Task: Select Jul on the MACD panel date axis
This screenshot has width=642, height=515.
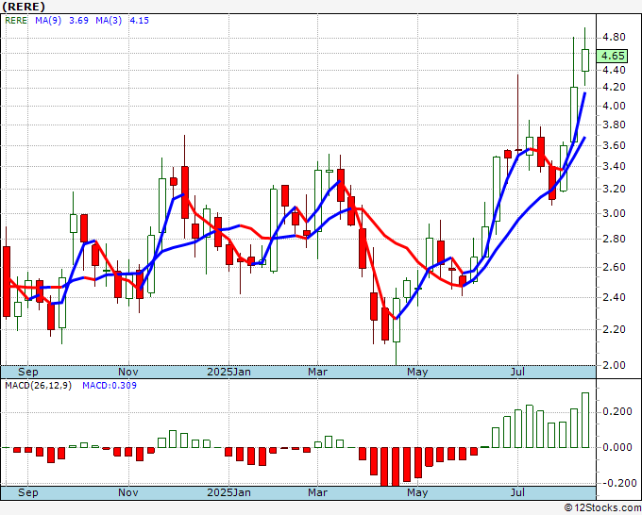Action: tap(517, 492)
